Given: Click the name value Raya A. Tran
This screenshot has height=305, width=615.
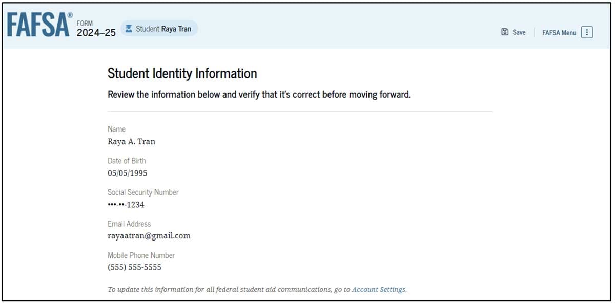Looking at the screenshot, I should [x=131, y=142].
